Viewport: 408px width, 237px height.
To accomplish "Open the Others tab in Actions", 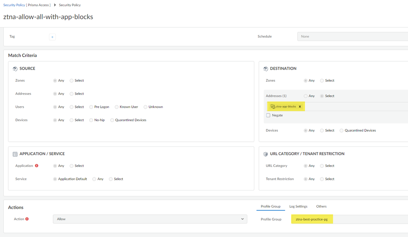I will tap(321, 206).
